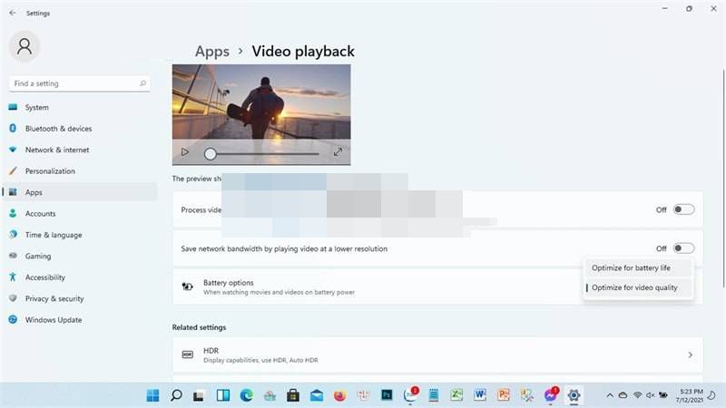Go to Bluetooth & devices section
Viewport: 726px width, 408px height.
point(58,129)
